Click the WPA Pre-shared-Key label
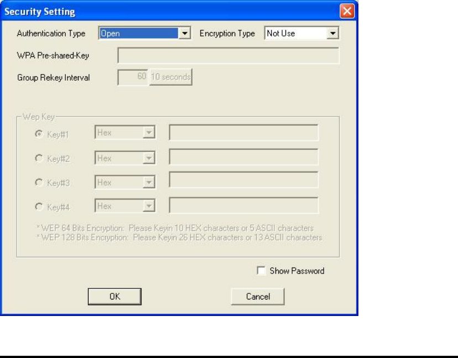Image resolution: width=458 pixels, height=358 pixels. (53, 55)
